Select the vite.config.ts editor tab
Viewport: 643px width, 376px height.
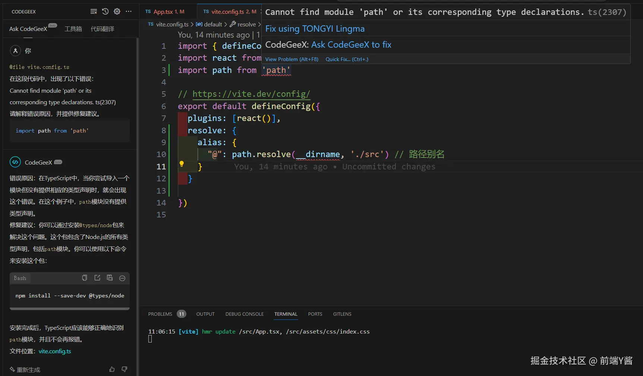230,12
